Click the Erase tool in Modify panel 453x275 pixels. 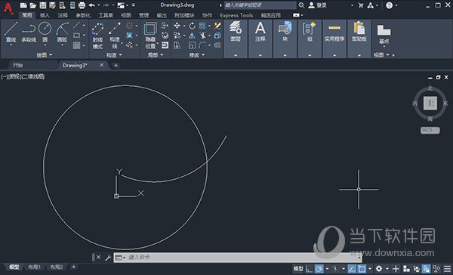coord(217,26)
